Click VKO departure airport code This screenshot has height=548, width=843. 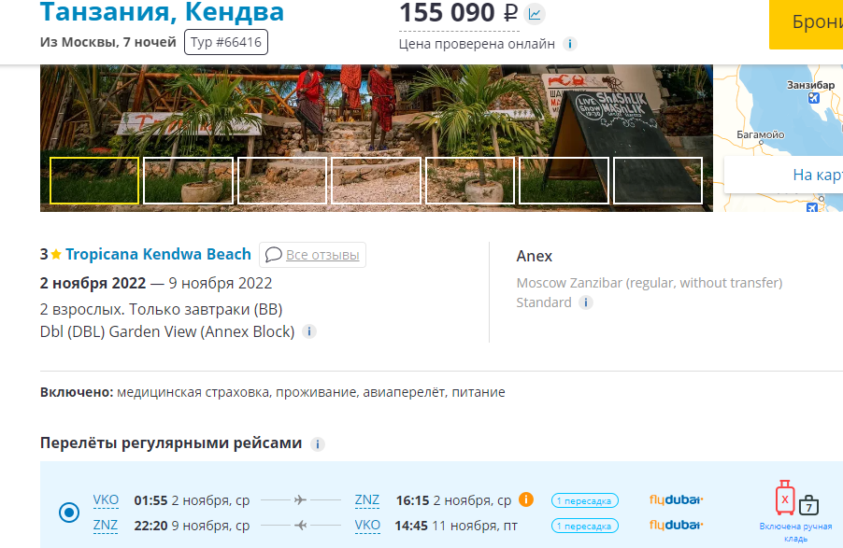point(106,500)
